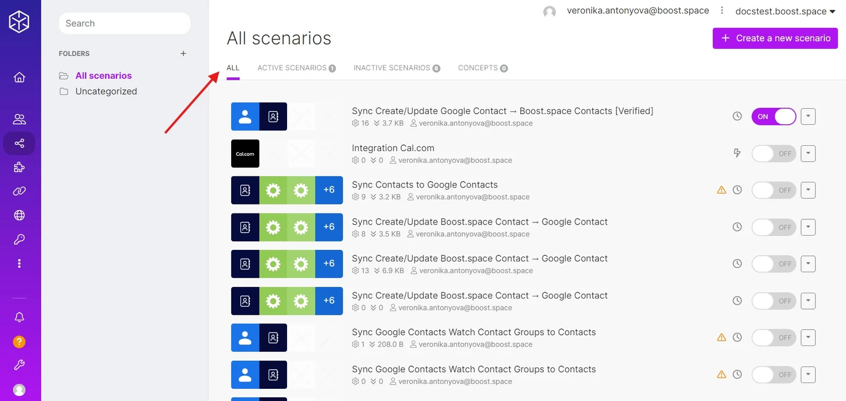Select the Uncategorized folder

(x=106, y=91)
